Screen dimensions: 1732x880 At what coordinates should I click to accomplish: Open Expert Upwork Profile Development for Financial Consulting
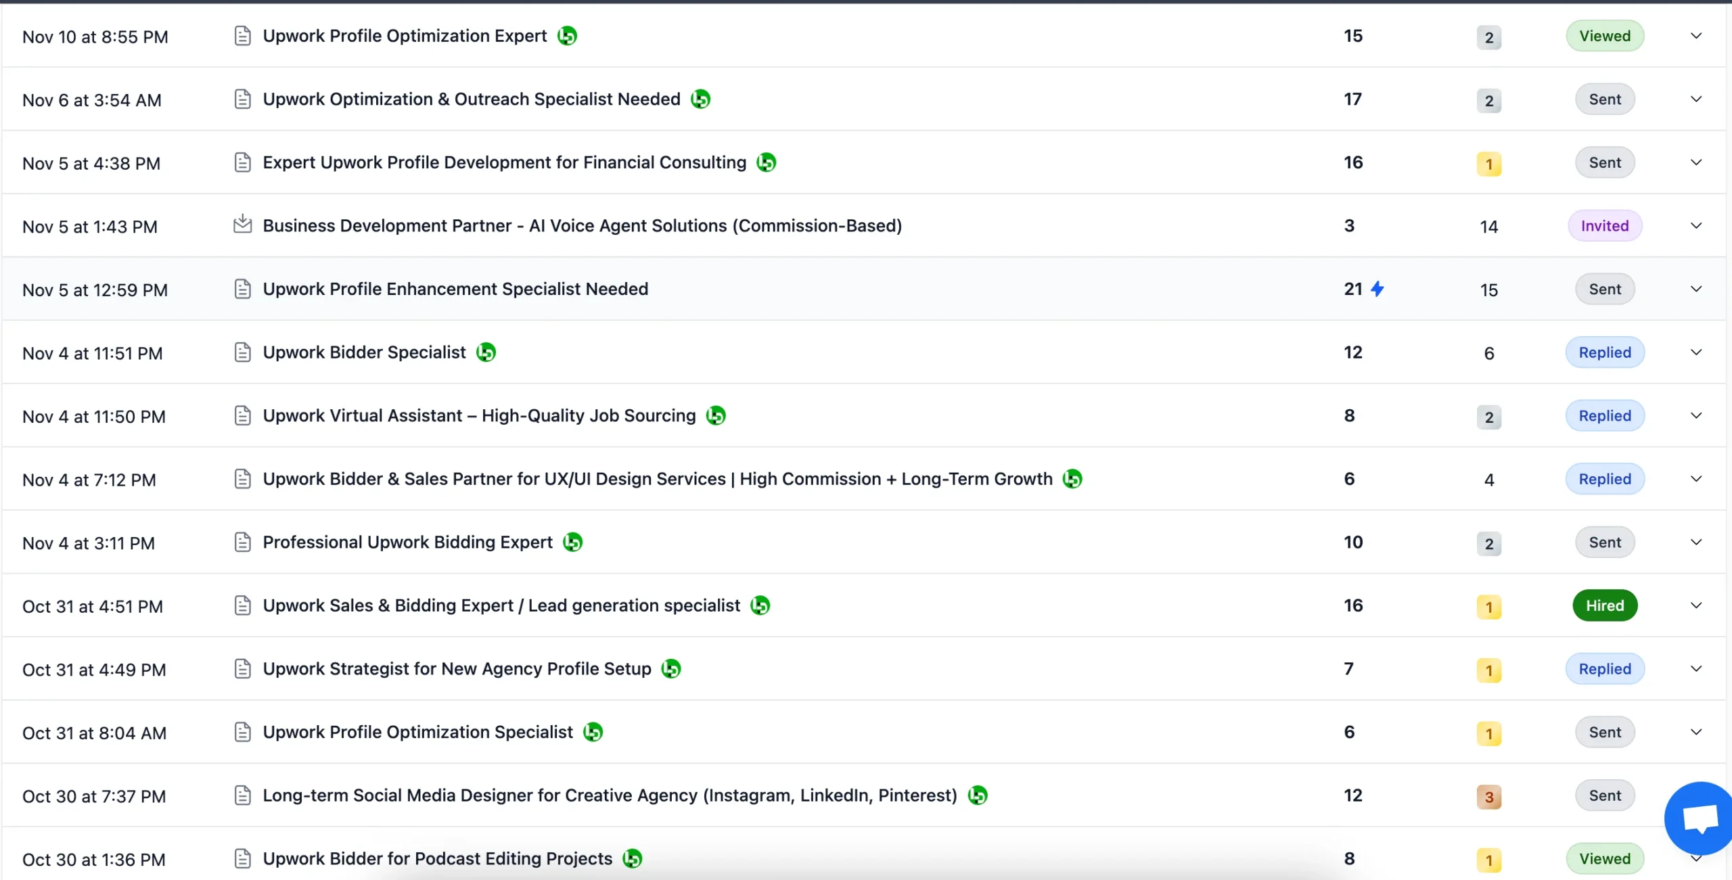pyautogui.click(x=504, y=163)
